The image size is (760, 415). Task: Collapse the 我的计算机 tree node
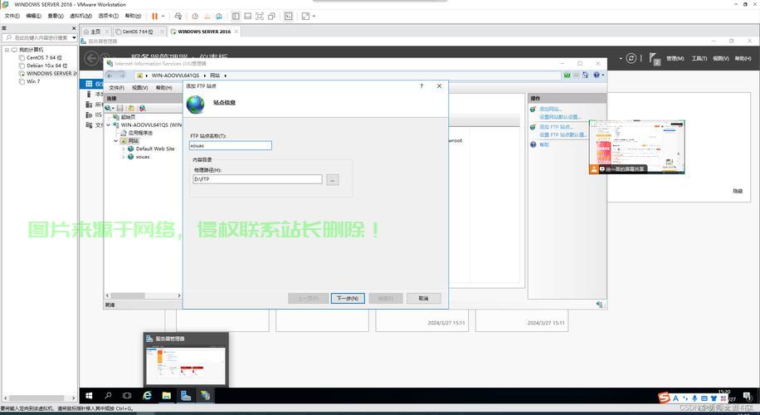pyautogui.click(x=7, y=50)
